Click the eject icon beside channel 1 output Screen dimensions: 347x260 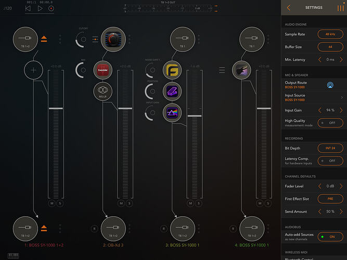tap(44, 228)
